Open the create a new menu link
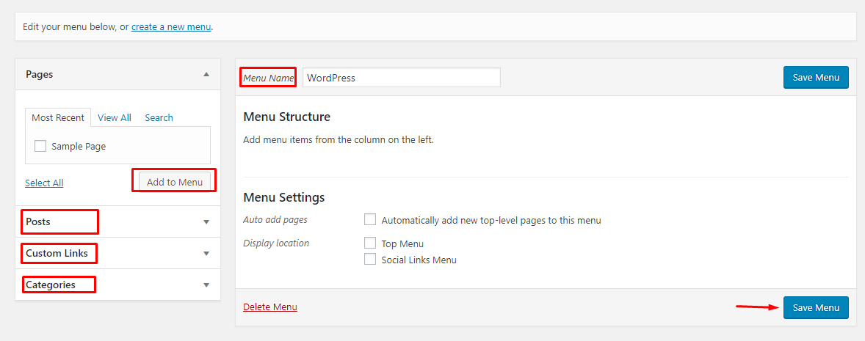The image size is (865, 341). [171, 27]
